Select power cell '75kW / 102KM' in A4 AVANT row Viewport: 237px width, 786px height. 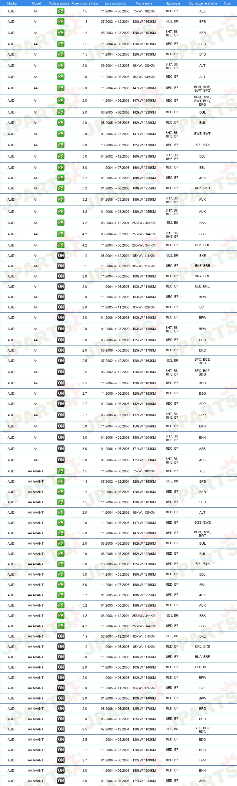(x=144, y=471)
